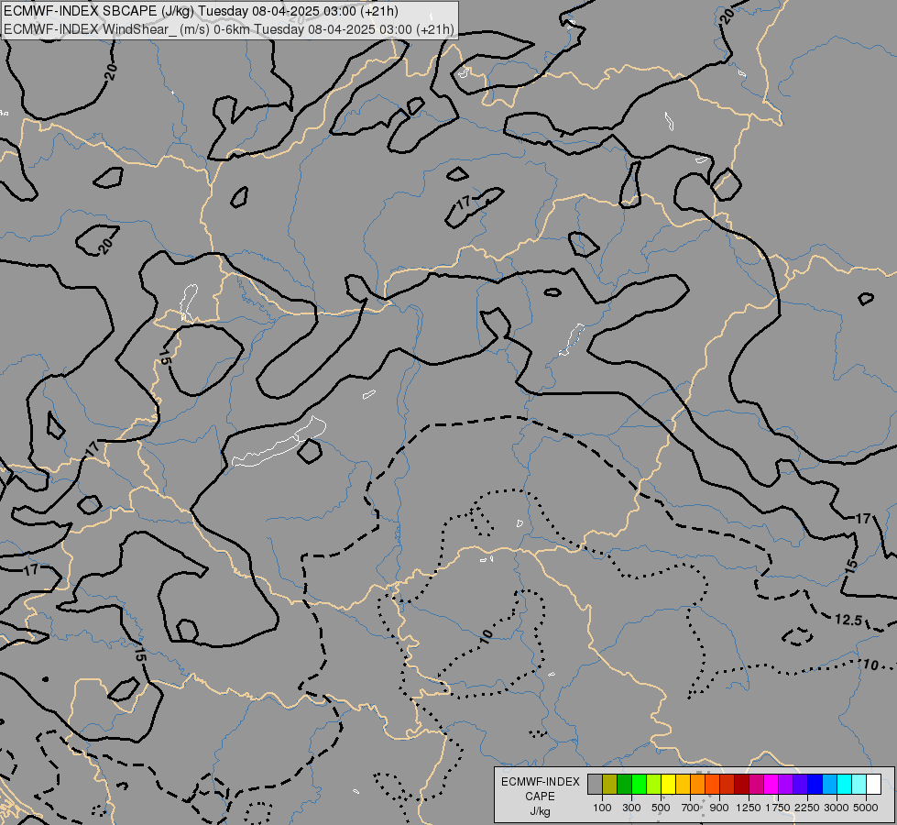Select the dark green legend swatch

tap(625, 784)
